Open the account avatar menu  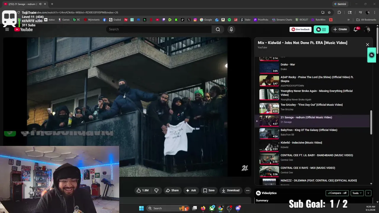click(x=367, y=29)
